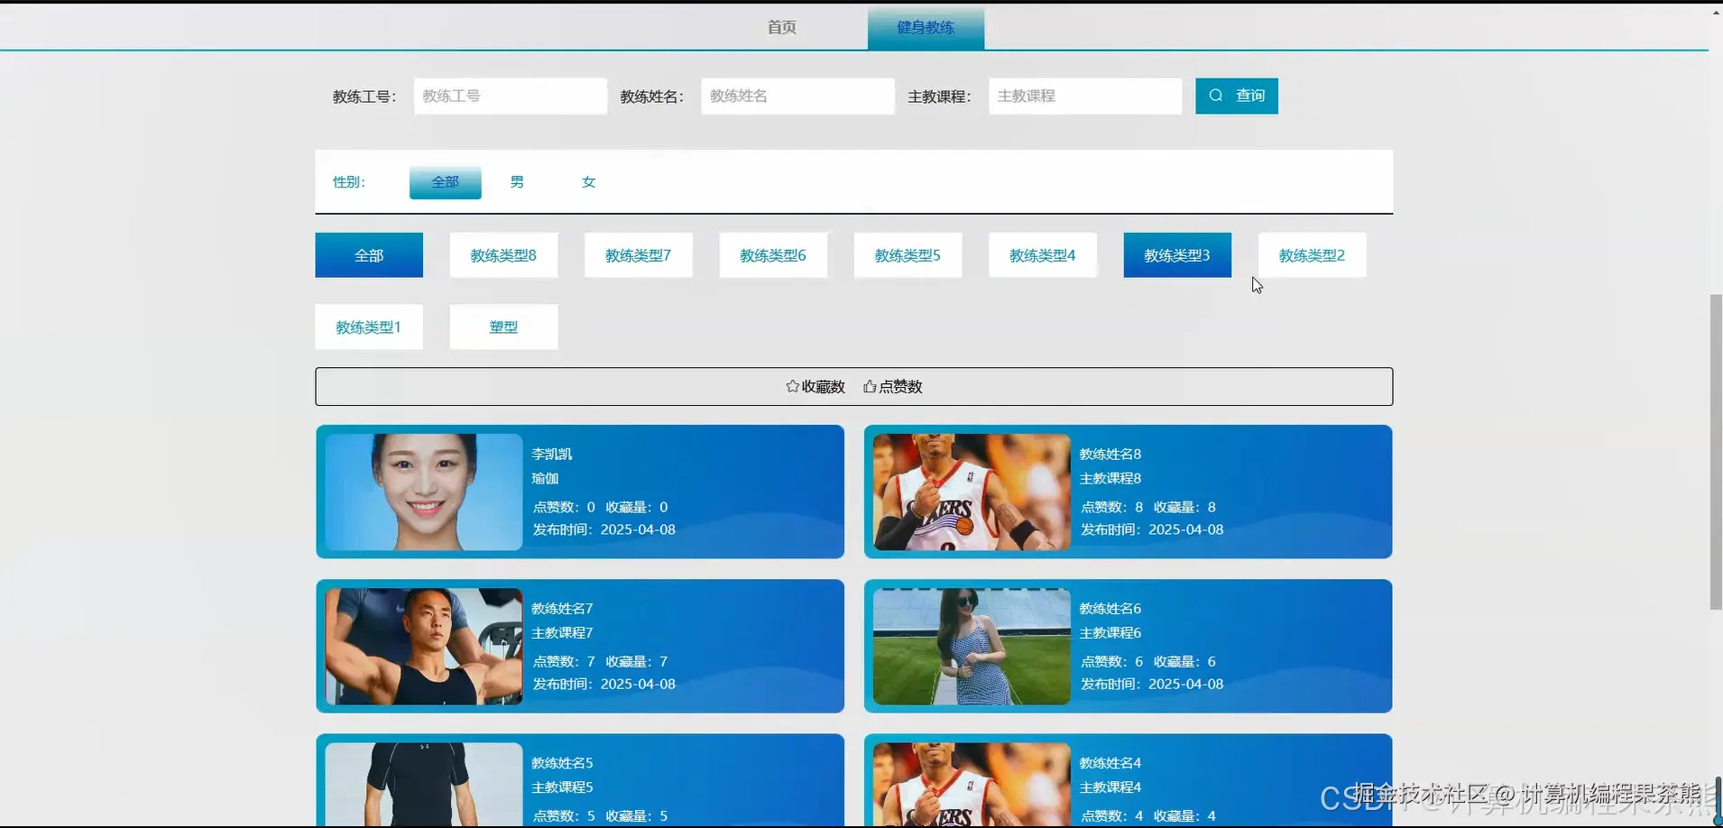Select 全部 in the 性别 filter row
Screen dimensions: 1723x828
pos(444,181)
